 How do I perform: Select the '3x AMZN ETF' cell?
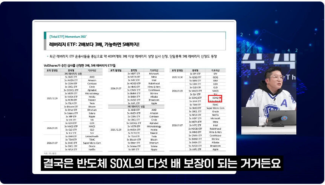click(71, 80)
